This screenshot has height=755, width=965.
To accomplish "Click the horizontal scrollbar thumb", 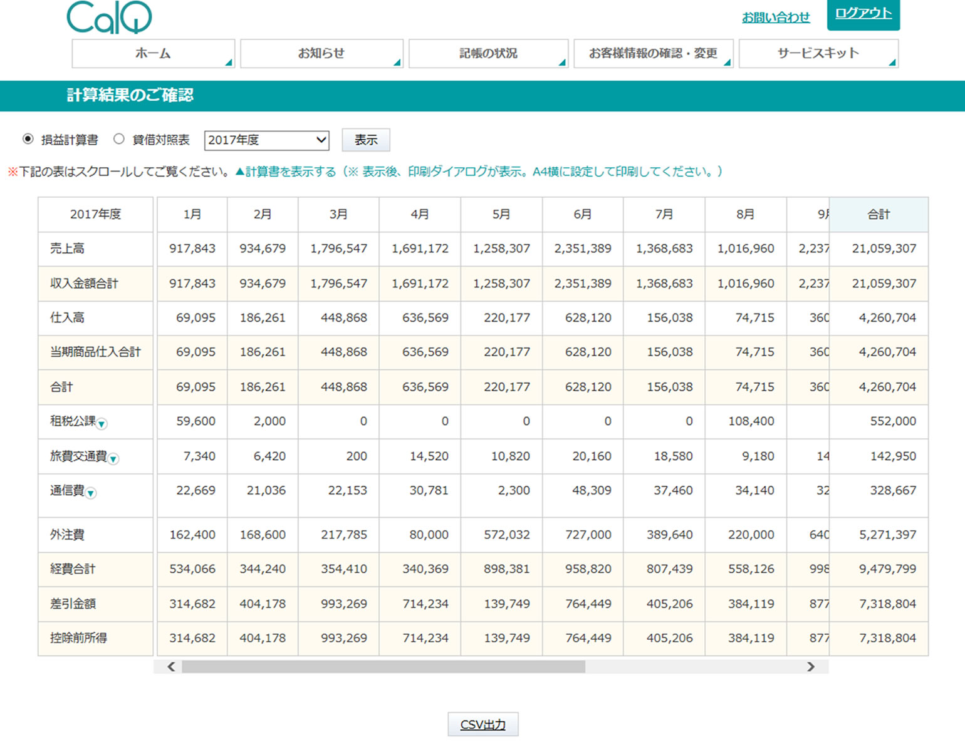I will [383, 667].
